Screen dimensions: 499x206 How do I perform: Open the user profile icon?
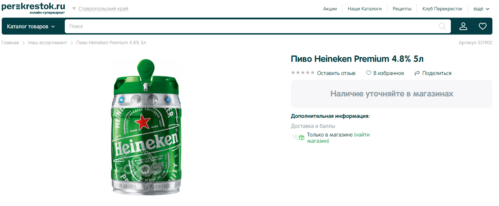(463, 26)
